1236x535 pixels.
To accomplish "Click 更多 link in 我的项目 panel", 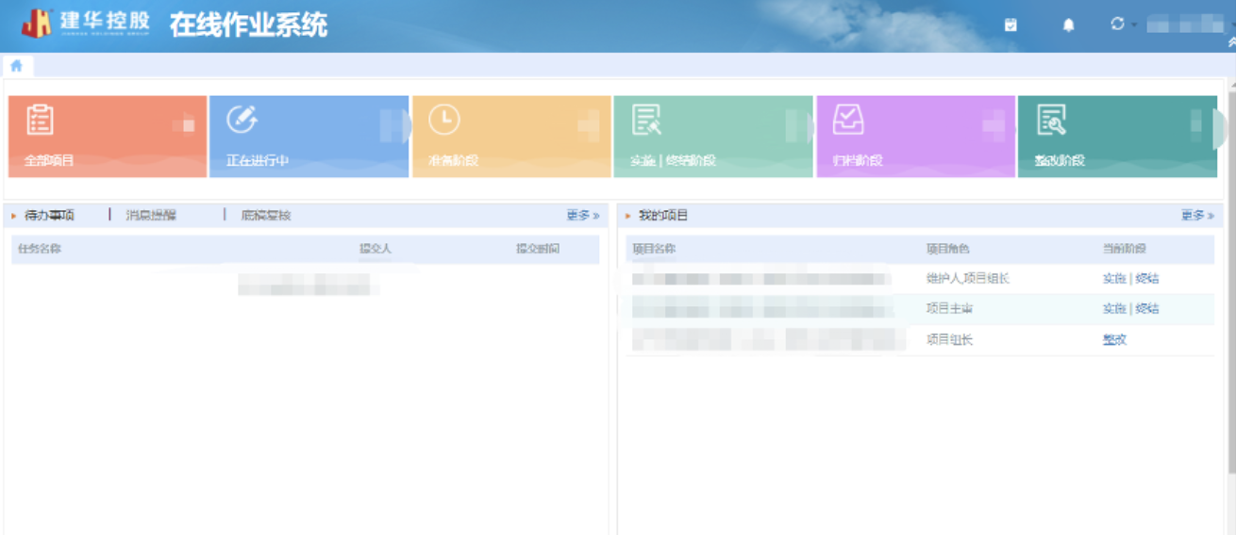I will point(1196,216).
